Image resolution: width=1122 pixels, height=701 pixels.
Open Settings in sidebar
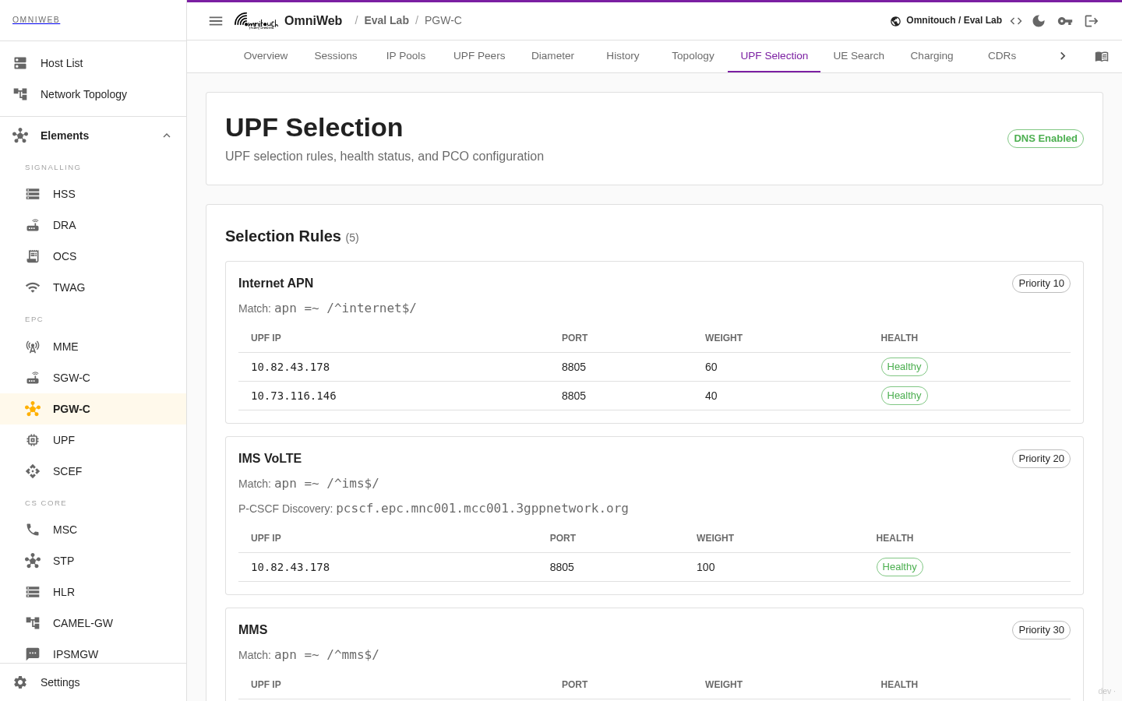pyautogui.click(x=93, y=682)
